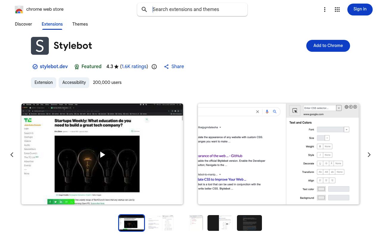This screenshot has height=238, width=381.
Task: Open the Google apps launcher grid
Action: pyautogui.click(x=337, y=9)
